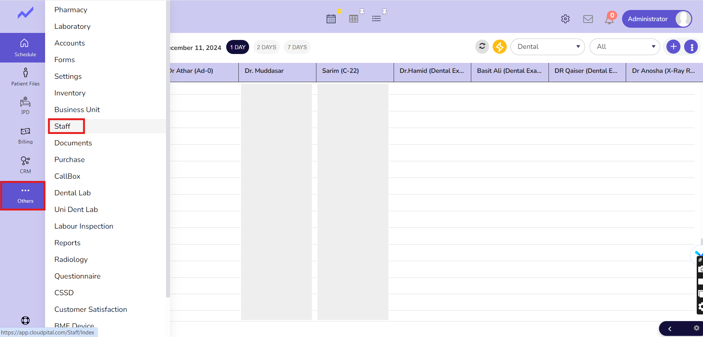Click the notification bell icon

click(x=609, y=19)
